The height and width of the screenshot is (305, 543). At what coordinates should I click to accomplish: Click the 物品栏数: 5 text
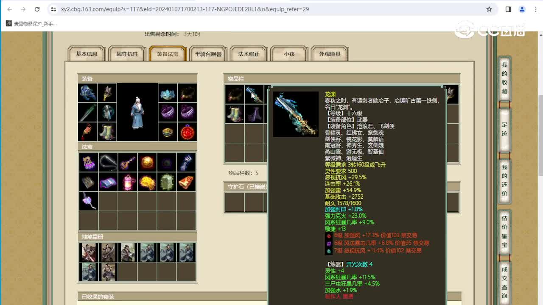point(243,173)
